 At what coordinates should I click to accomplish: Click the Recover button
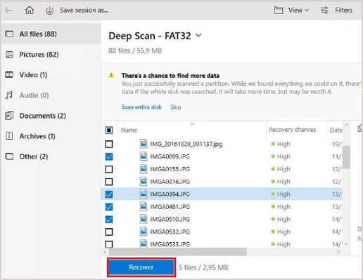(141, 267)
